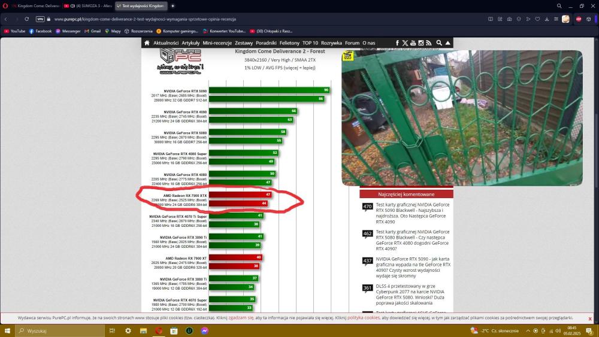Add page to bookmarks heart icon
The image size is (599, 337).
coord(537,19)
